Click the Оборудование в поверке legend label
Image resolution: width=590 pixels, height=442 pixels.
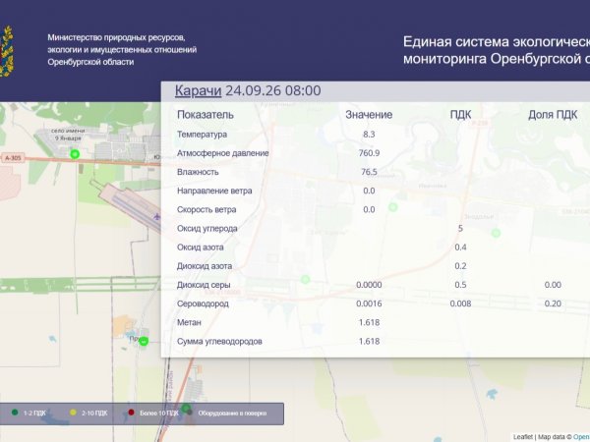[x=232, y=414]
